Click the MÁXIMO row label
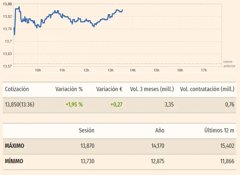This screenshot has width=240, height=175. pos(14,146)
